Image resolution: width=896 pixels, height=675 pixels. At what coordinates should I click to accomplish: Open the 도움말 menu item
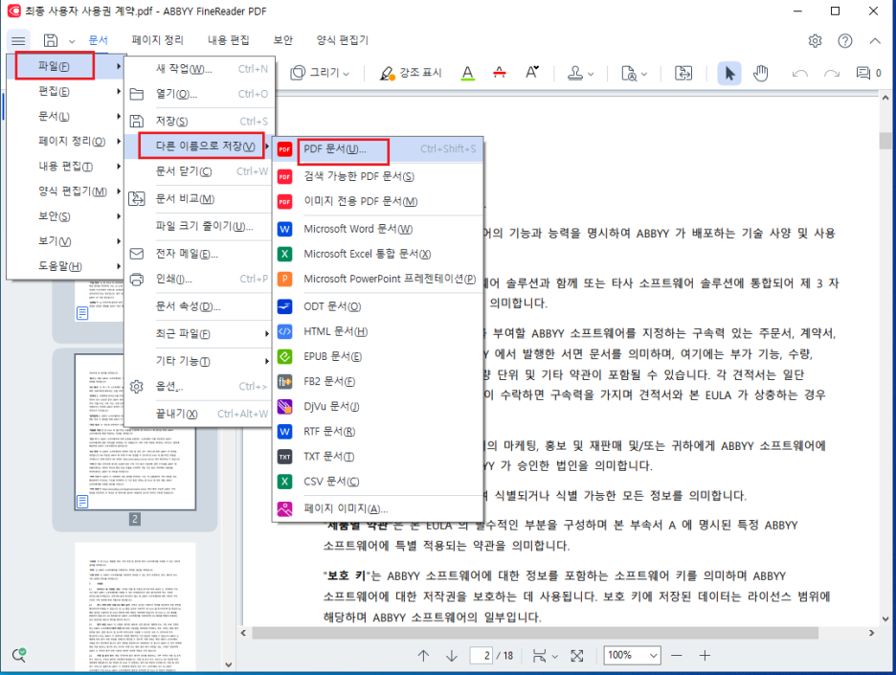click(65, 266)
